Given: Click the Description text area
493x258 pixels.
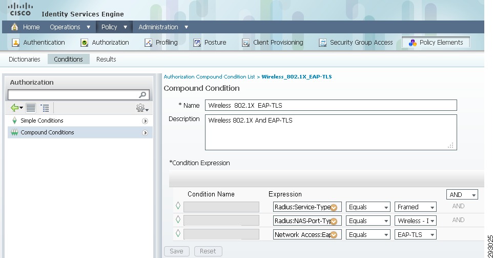Looking at the screenshot, I should (x=331, y=132).
